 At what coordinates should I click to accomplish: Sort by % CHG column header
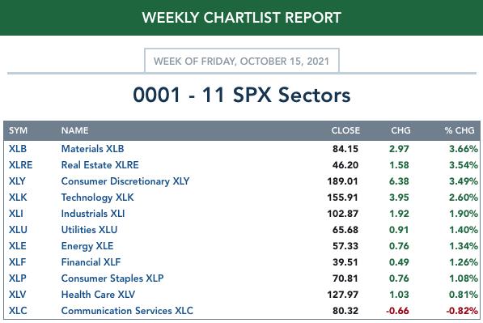[460, 130]
